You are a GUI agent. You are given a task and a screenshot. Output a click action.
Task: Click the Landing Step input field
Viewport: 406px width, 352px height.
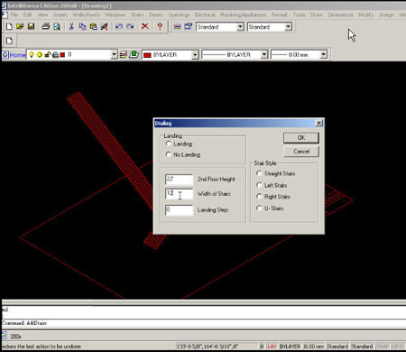[x=179, y=209]
